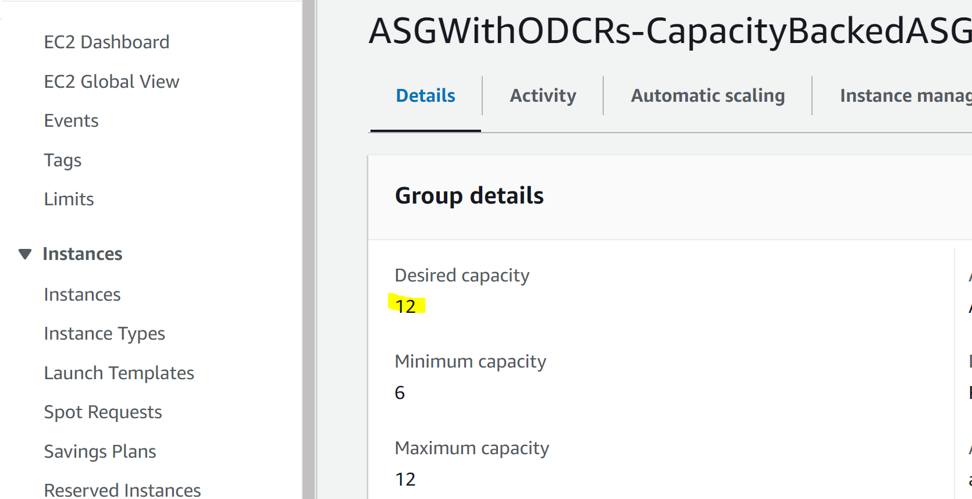
Task: Click the ASGWithODCRs-CapacityBackedASG title
Action: (670, 31)
